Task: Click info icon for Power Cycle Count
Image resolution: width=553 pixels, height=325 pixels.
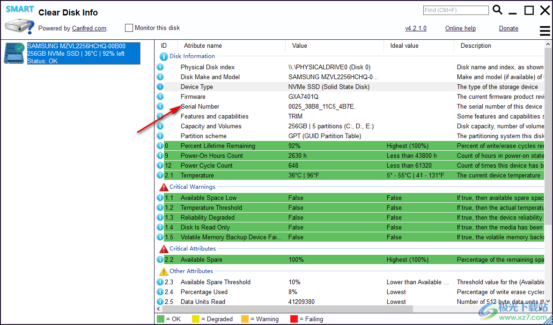Action: [x=160, y=166]
